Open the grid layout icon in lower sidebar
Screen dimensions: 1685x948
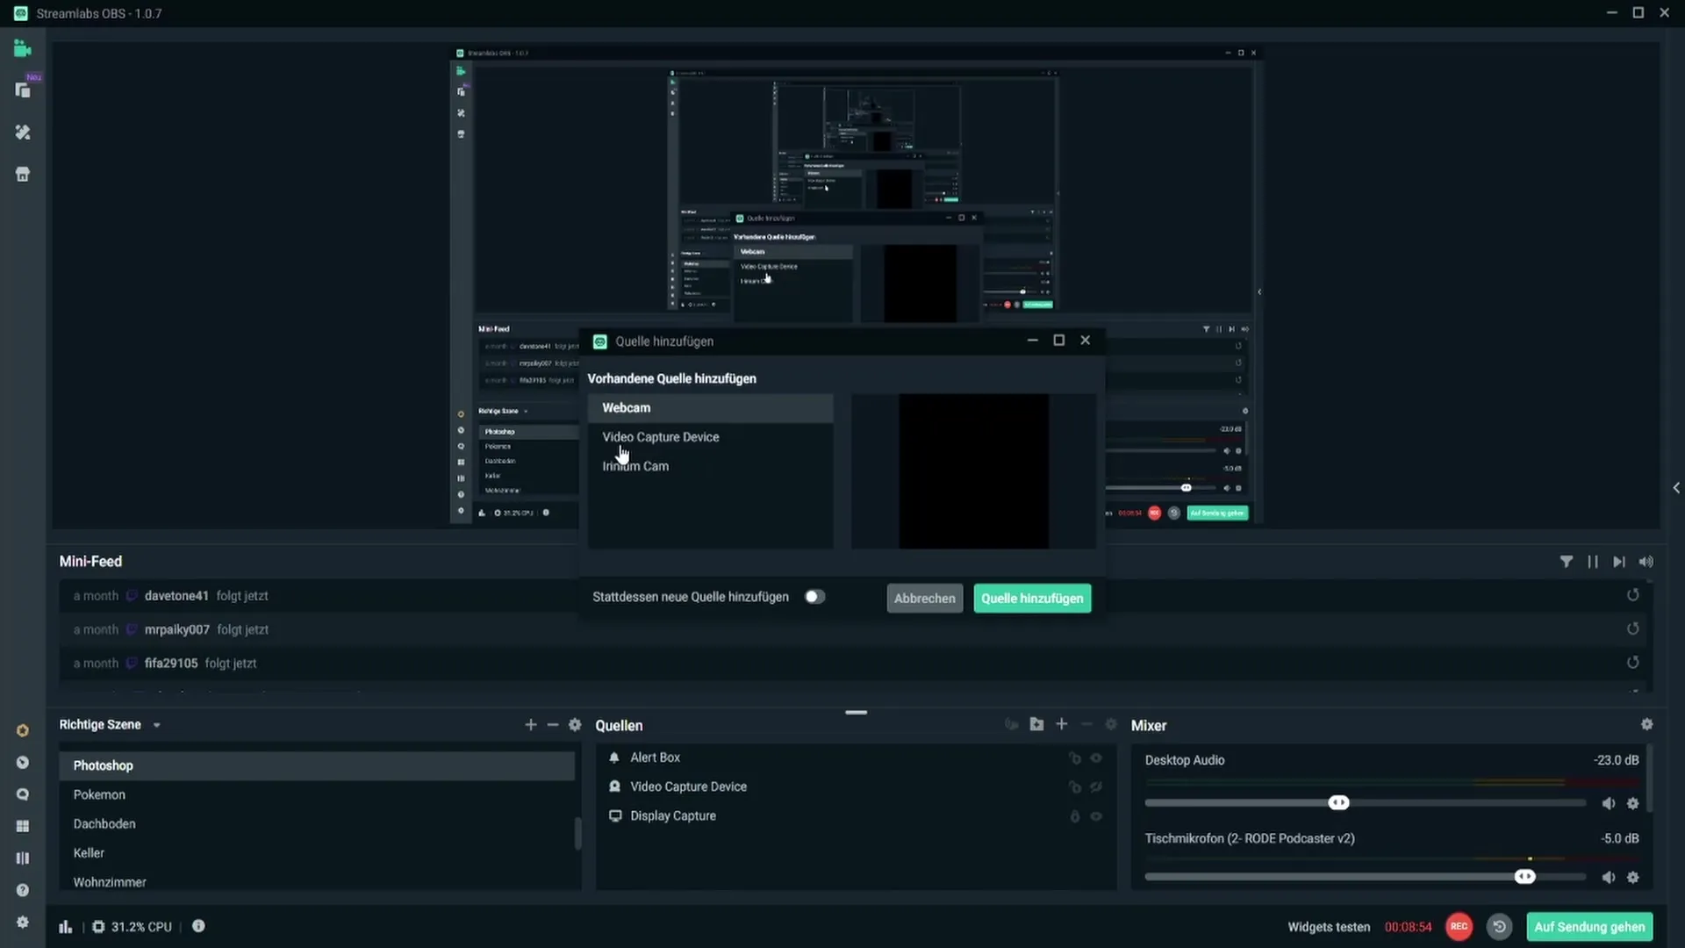[x=23, y=826]
